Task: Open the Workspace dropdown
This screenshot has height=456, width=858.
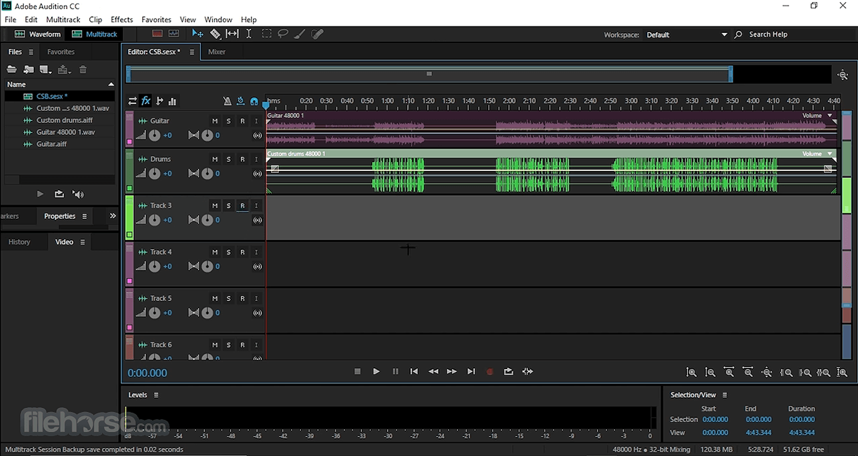Action: click(x=725, y=34)
